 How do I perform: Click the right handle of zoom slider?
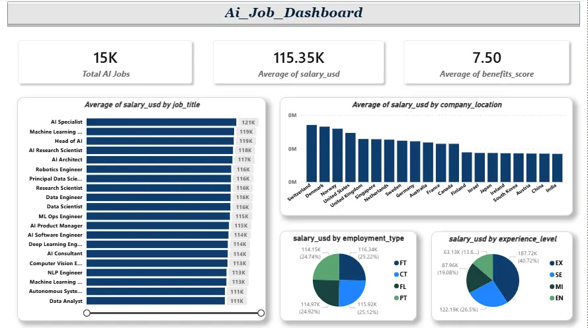point(261,313)
